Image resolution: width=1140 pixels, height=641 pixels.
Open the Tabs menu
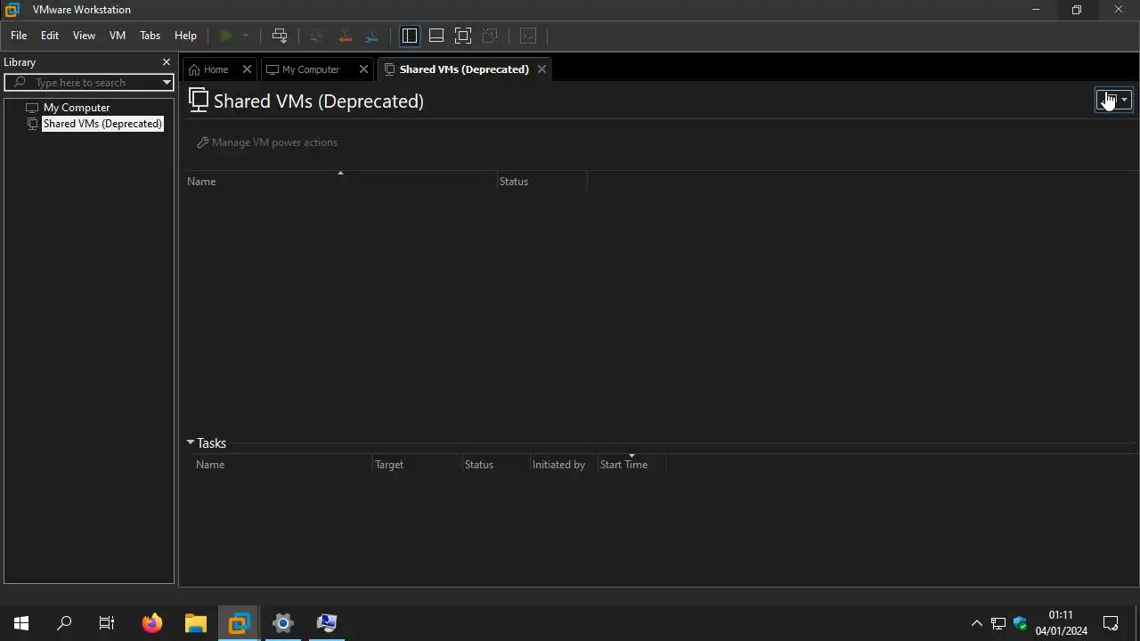pos(151,36)
